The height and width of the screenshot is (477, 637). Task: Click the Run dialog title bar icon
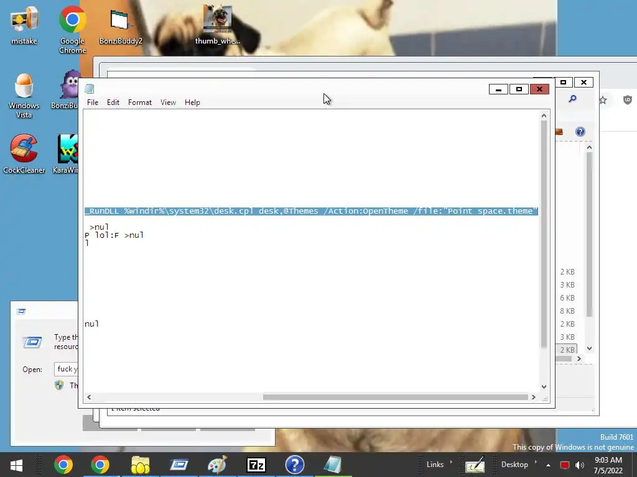point(21,311)
